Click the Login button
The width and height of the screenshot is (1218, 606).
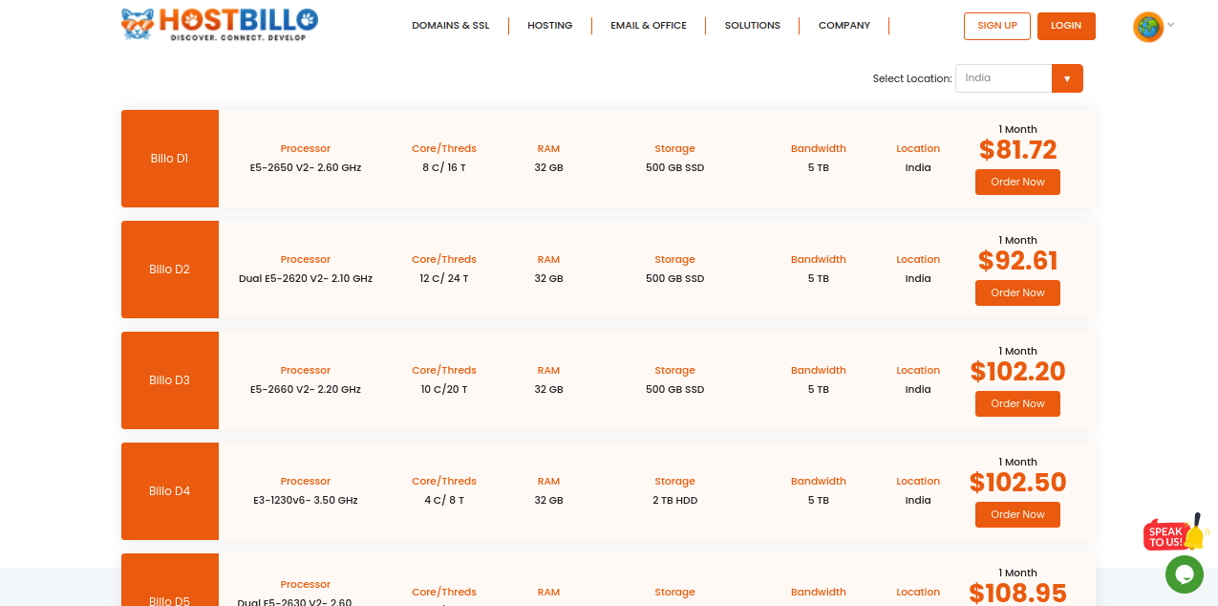[x=1066, y=26]
